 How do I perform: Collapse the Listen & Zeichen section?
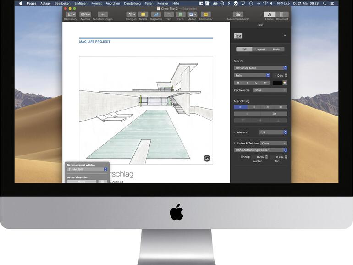pos(234,143)
